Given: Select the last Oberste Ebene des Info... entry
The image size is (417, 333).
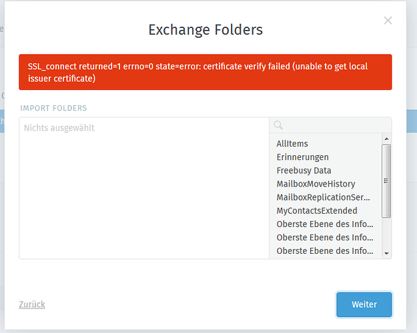Looking at the screenshot, I should coord(325,250).
